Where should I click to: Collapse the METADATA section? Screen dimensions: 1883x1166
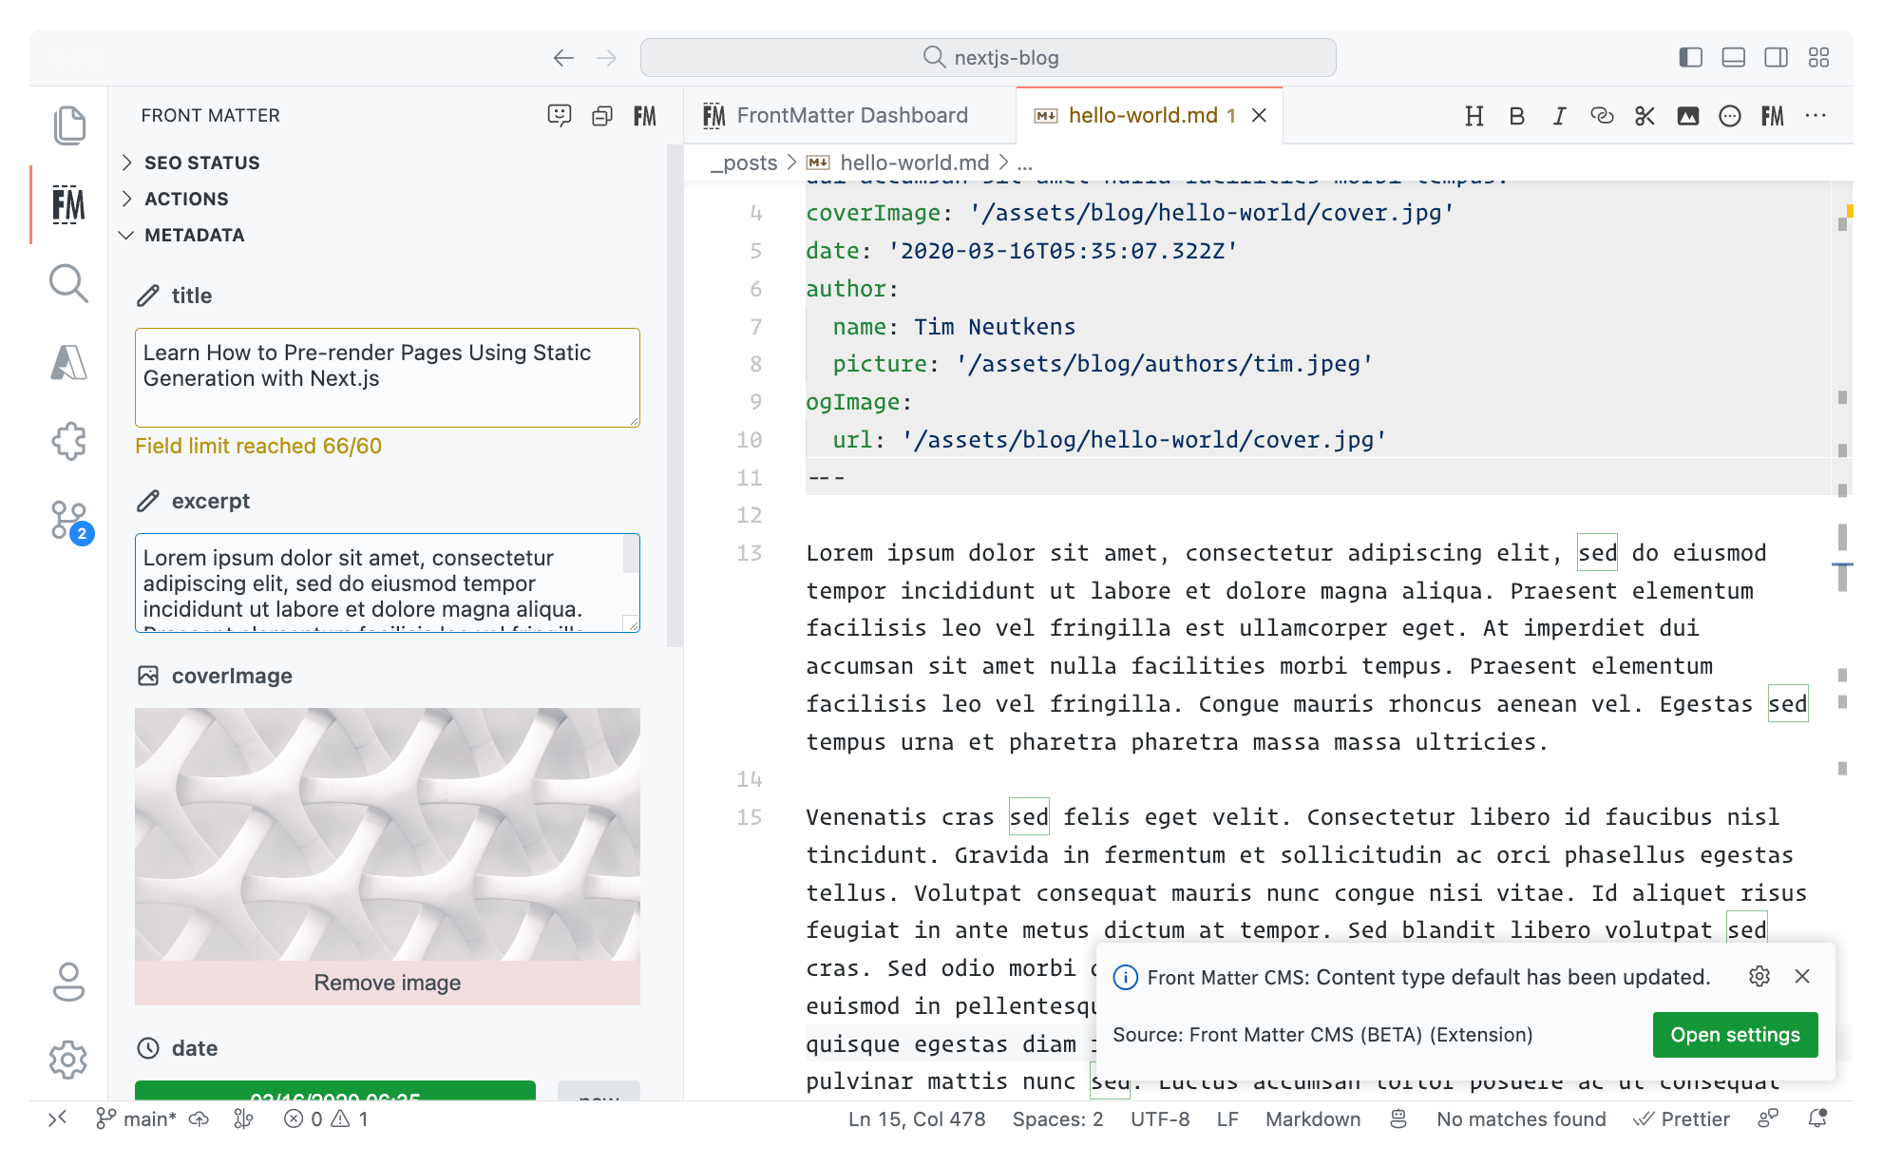[194, 235]
